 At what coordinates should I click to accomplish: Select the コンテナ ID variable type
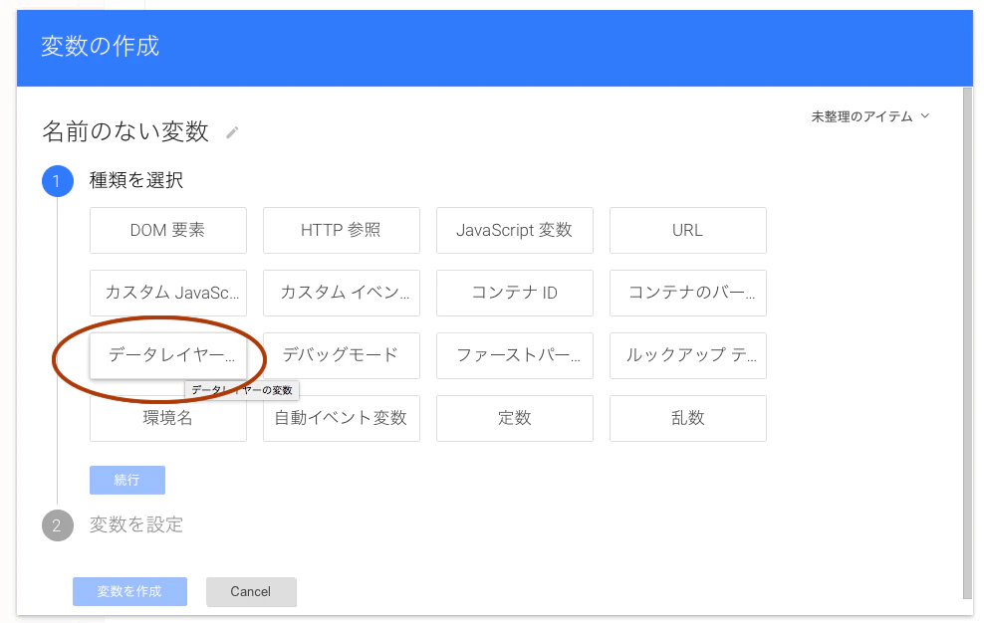pyautogui.click(x=515, y=293)
